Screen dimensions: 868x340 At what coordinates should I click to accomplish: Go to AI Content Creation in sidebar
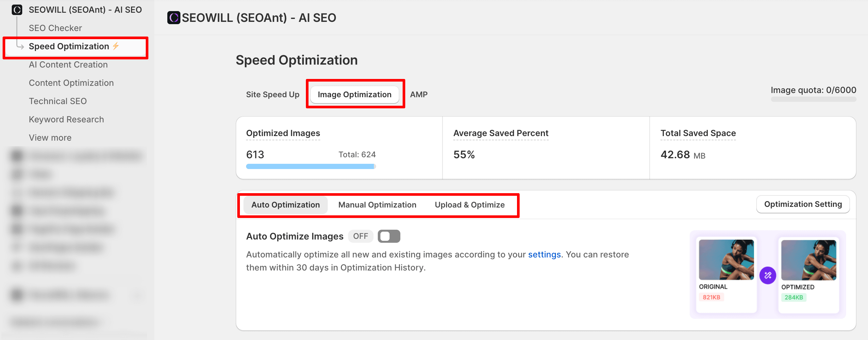point(68,65)
